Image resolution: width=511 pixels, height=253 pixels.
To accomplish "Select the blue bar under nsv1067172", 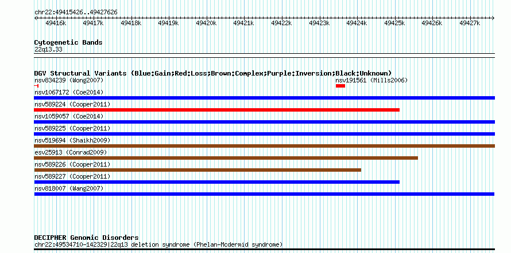I will pyautogui.click(x=264, y=98).
